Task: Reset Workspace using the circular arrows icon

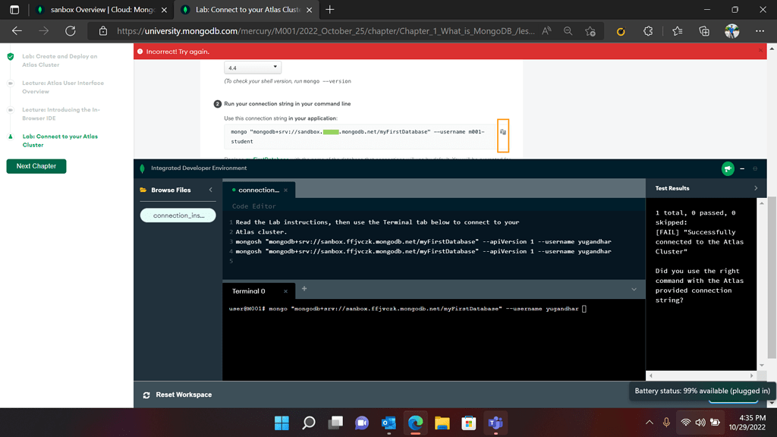Action: point(145,395)
